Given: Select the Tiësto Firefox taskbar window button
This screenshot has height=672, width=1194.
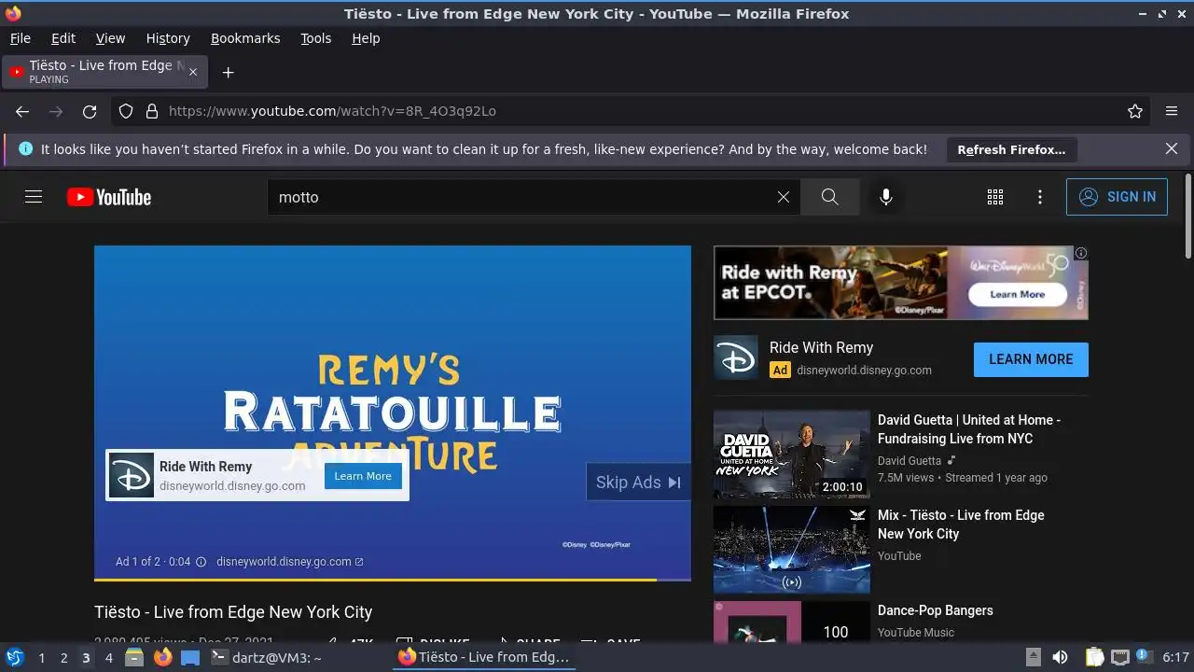Looking at the screenshot, I should tap(484, 657).
